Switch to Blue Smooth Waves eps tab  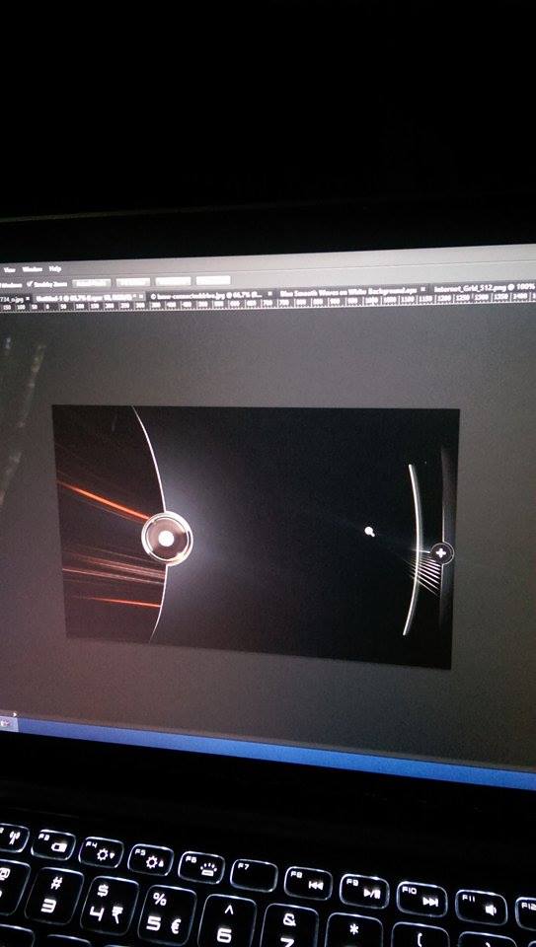point(353,290)
